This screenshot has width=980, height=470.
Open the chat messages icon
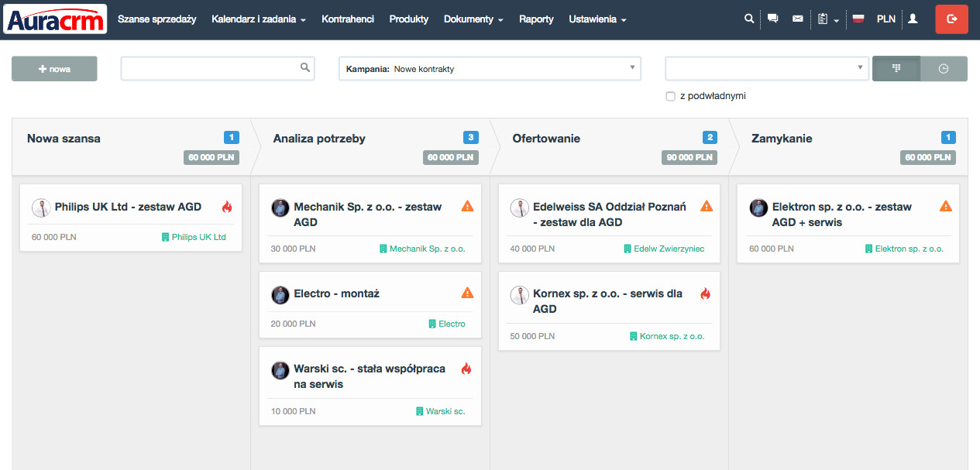pyautogui.click(x=772, y=19)
